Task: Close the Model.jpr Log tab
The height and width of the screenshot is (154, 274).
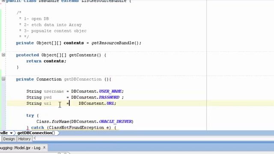Action: coord(44,148)
